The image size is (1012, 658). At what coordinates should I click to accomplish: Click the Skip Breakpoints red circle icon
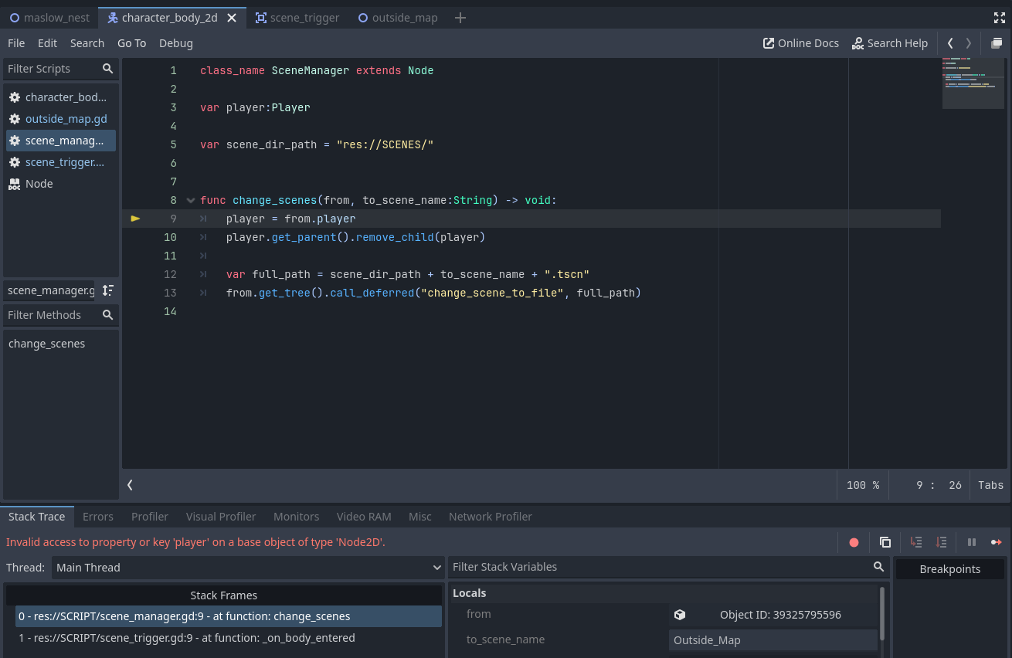click(x=854, y=542)
